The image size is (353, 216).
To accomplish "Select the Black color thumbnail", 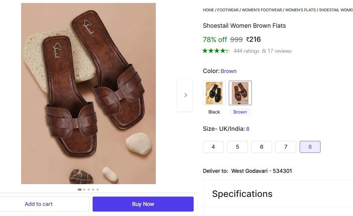I will tap(214, 93).
